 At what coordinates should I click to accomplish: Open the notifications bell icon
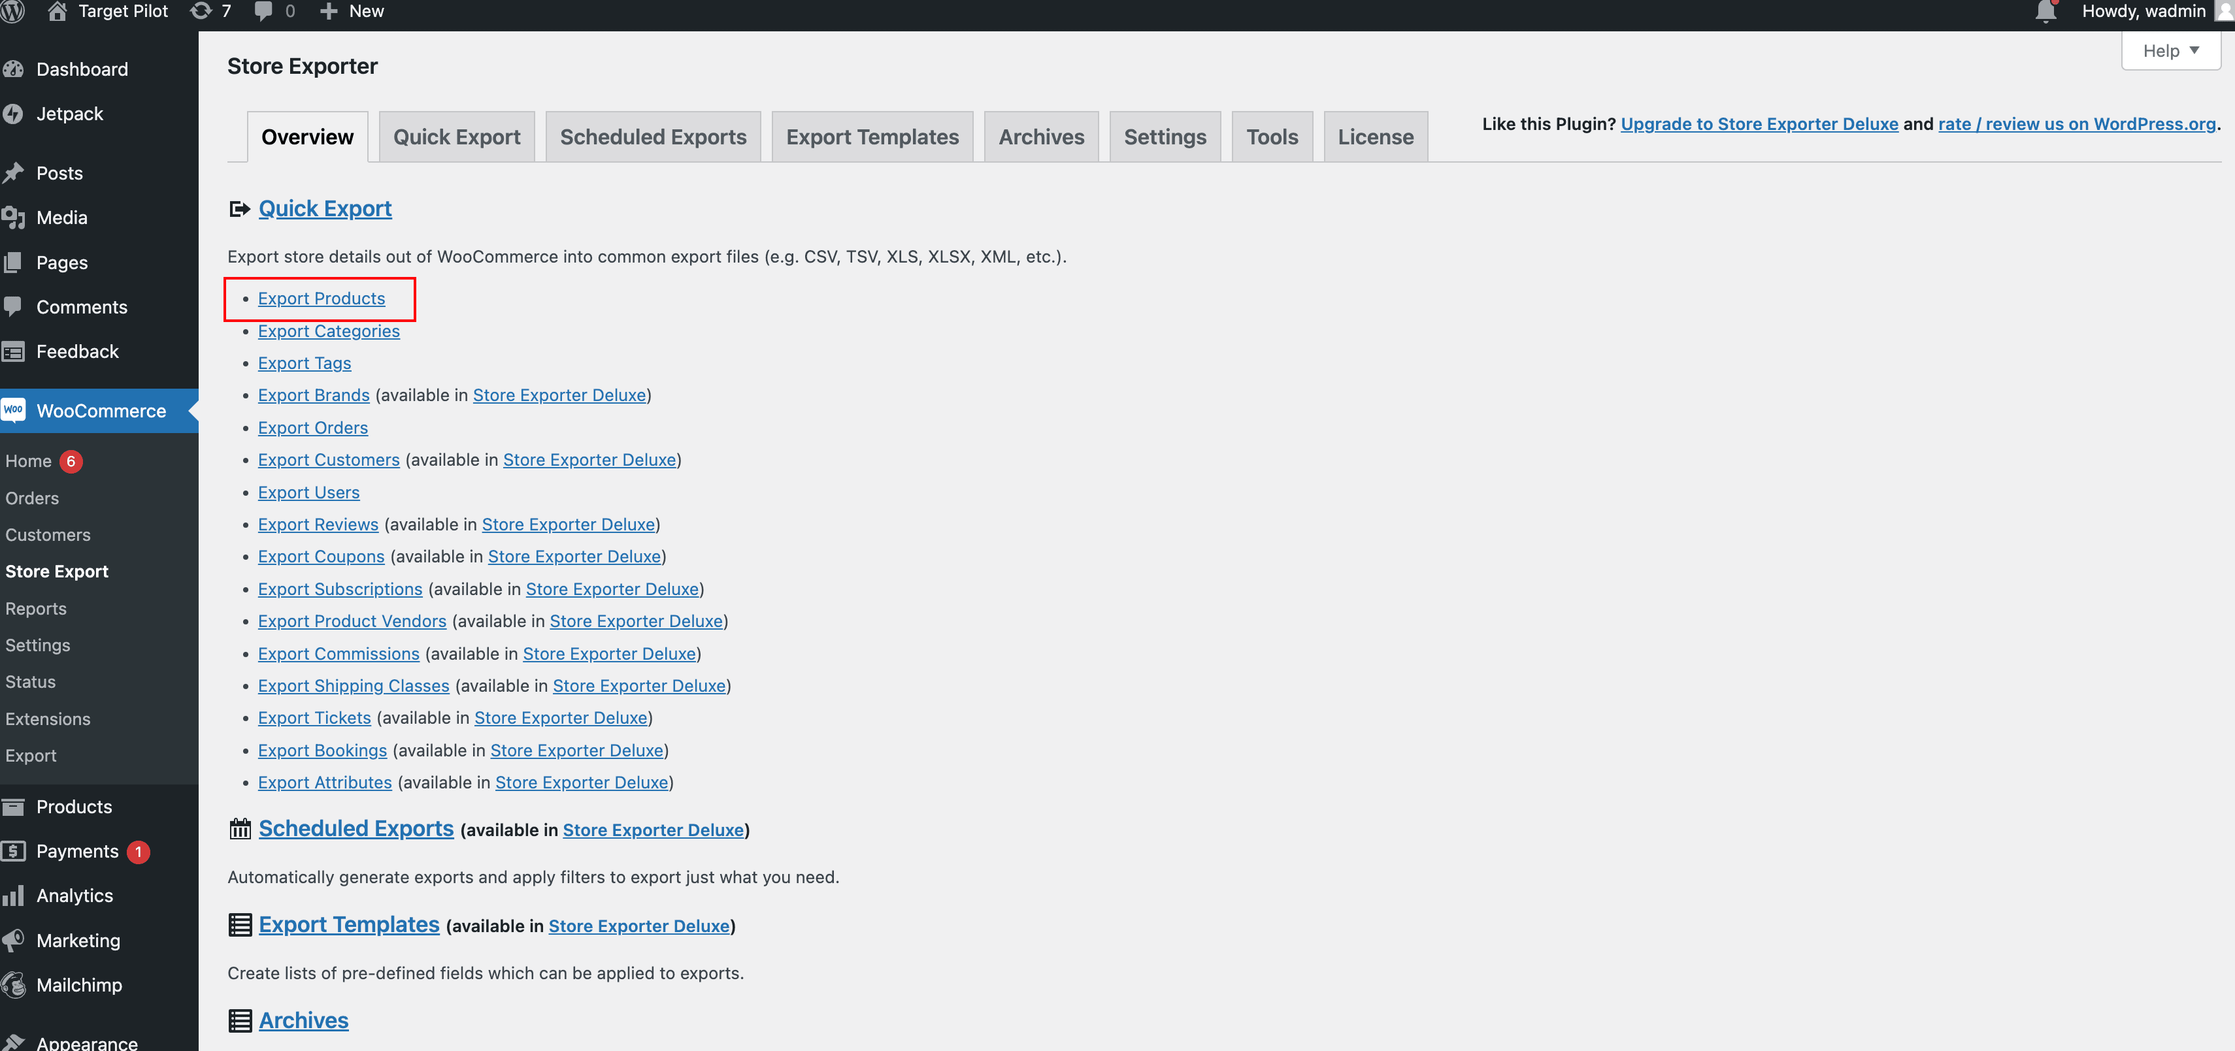2046,11
